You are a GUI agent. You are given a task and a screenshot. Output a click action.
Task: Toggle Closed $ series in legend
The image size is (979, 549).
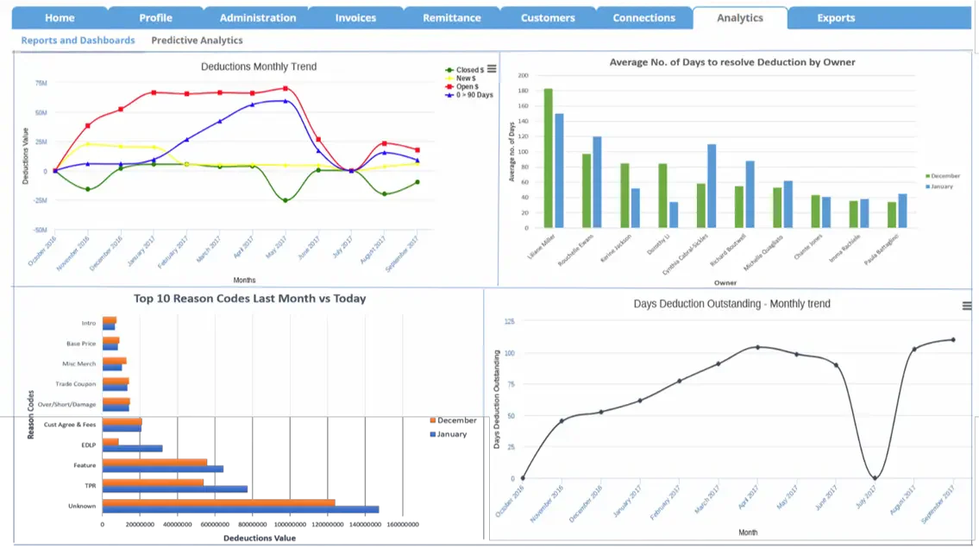tap(465, 70)
